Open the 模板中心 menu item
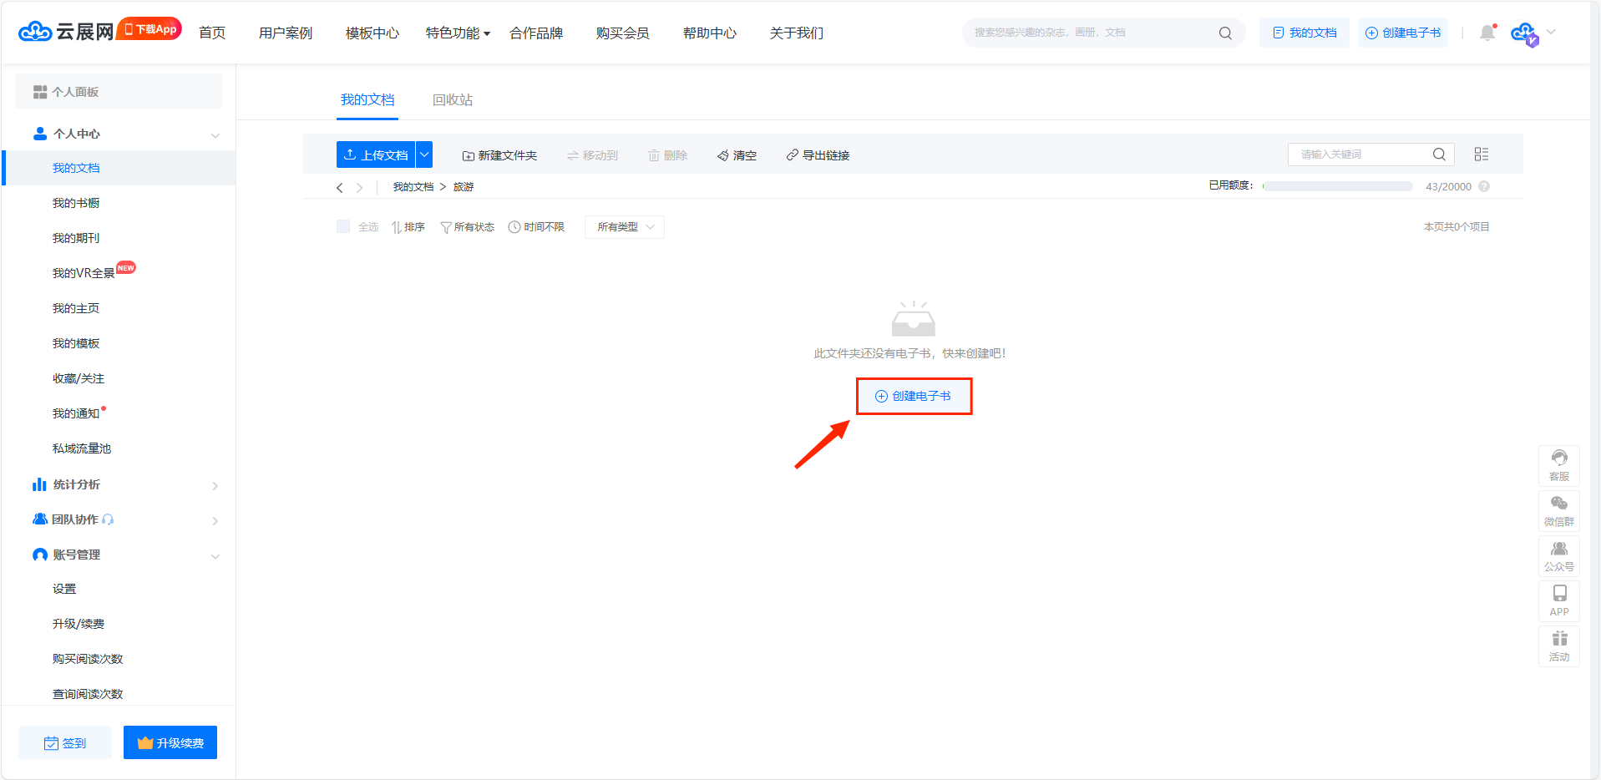This screenshot has width=1601, height=780. point(372,33)
